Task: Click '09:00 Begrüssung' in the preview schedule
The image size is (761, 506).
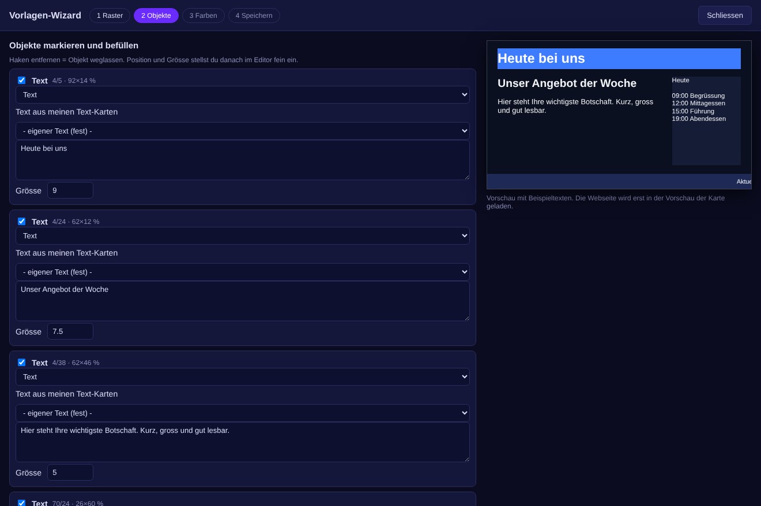Action: click(698, 96)
